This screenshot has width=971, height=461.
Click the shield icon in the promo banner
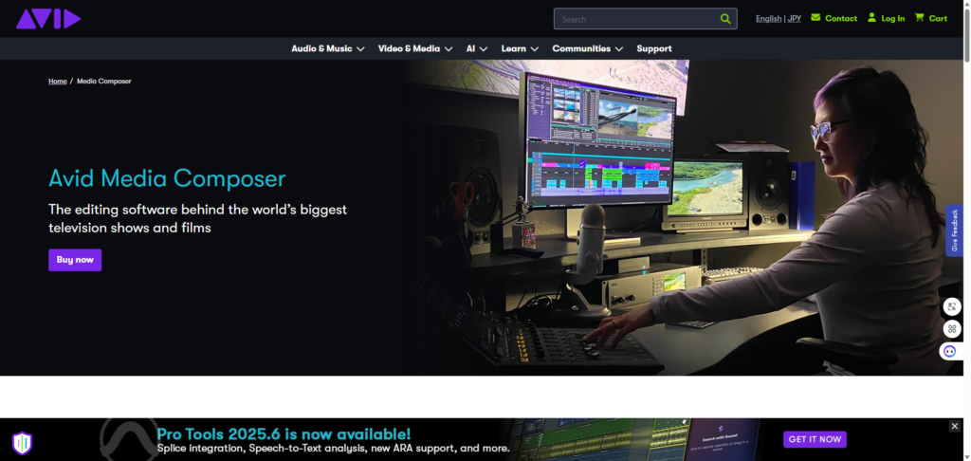[x=23, y=443]
